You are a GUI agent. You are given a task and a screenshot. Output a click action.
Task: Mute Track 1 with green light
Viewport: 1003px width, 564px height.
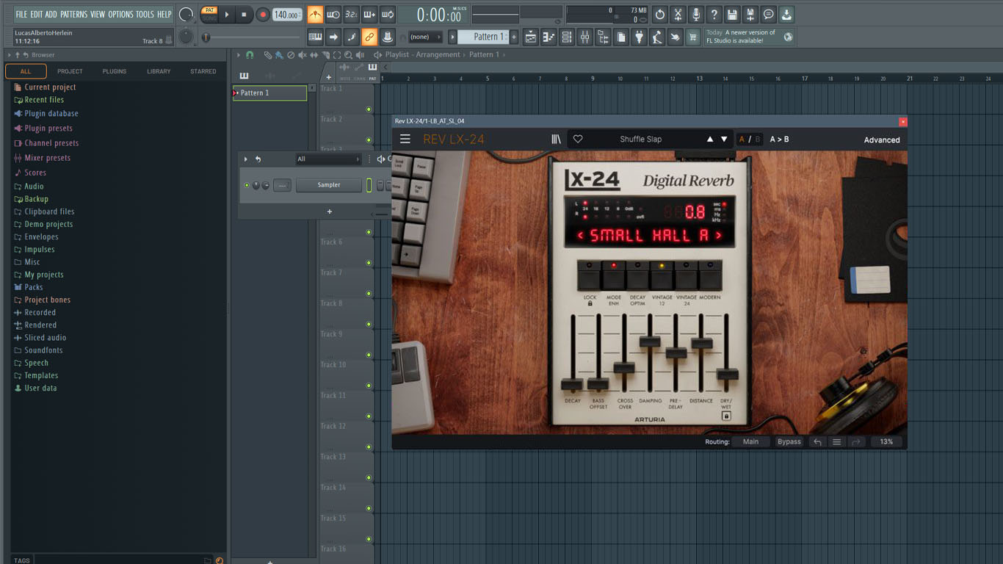(369, 109)
